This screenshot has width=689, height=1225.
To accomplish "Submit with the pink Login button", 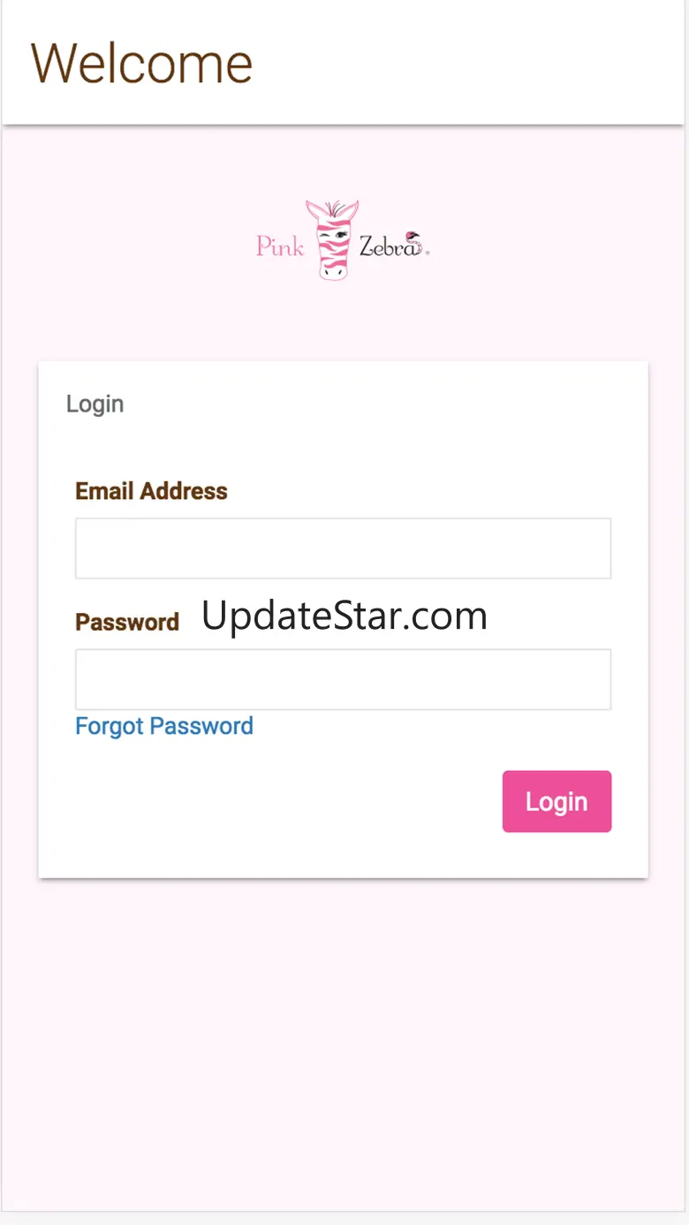I will tap(556, 801).
